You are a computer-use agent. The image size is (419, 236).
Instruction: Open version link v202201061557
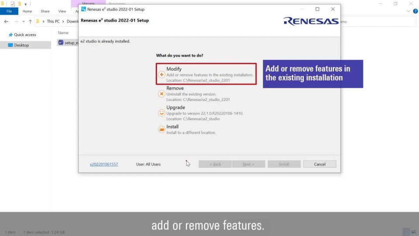[x=104, y=164]
